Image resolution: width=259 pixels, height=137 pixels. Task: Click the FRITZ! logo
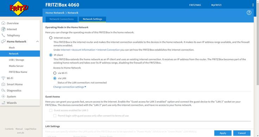pyautogui.click(x=19, y=8)
